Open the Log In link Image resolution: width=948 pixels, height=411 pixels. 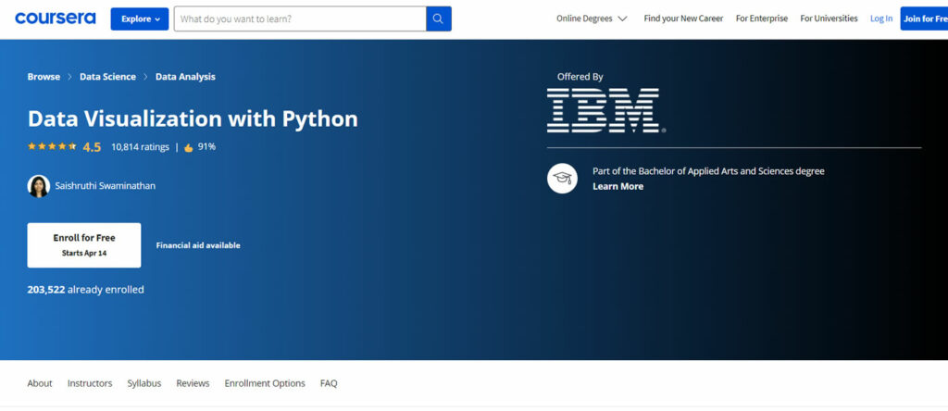click(x=881, y=19)
